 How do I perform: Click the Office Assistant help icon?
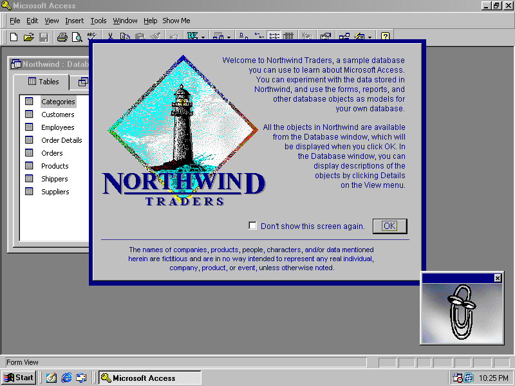point(385,36)
